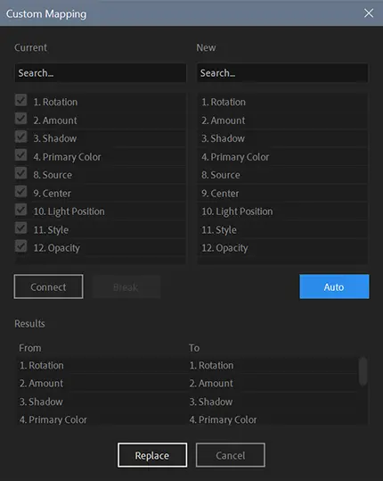Click the Results list scrollbar thumb
Viewport: 383px width, 481px height.
[363, 371]
